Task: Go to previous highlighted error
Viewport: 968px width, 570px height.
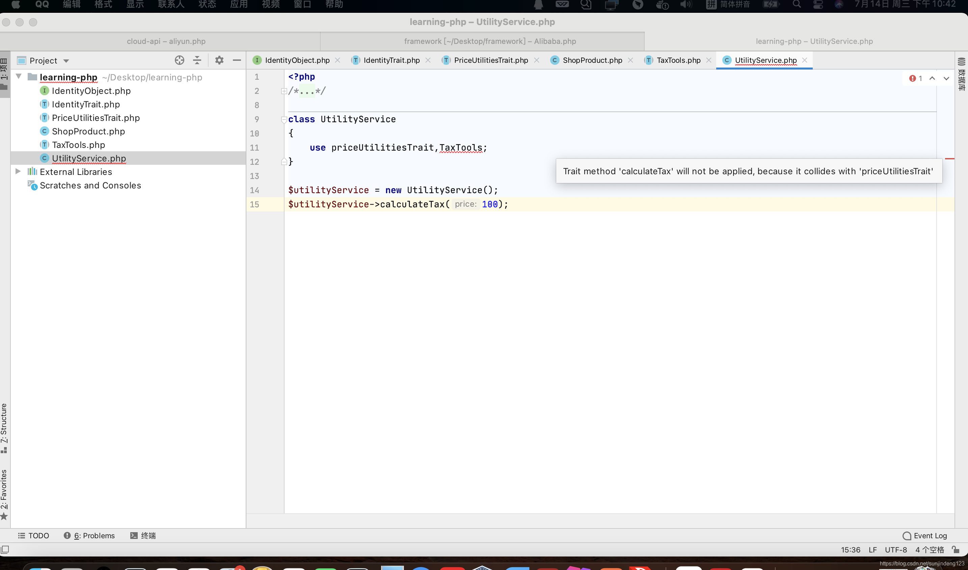Action: 932,78
